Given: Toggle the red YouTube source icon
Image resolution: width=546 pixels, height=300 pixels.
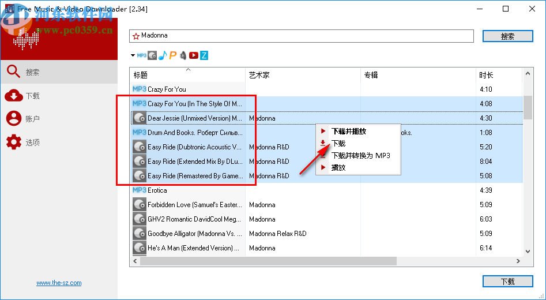Looking at the screenshot, I should [x=194, y=55].
